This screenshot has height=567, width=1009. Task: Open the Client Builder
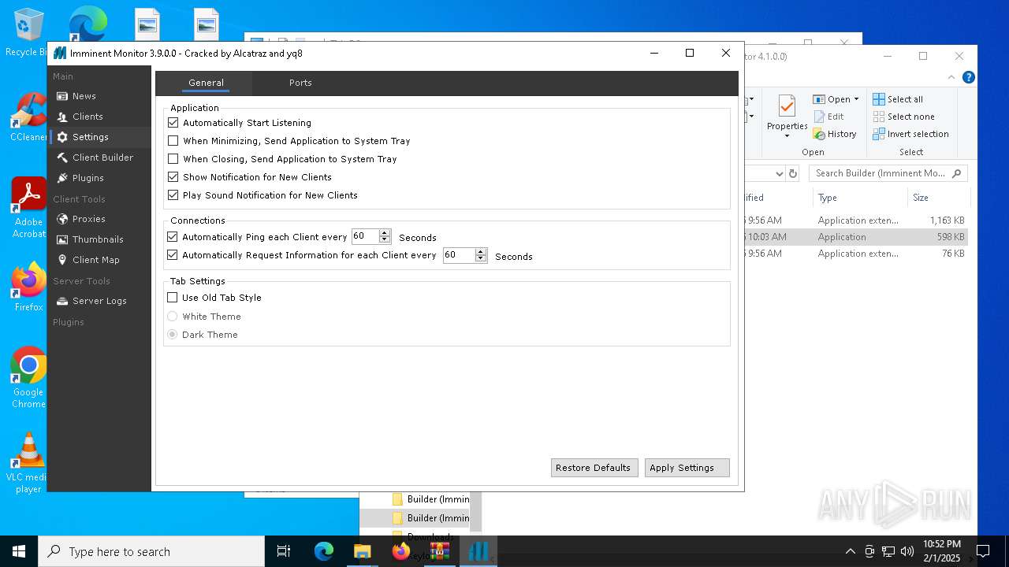[x=102, y=157]
